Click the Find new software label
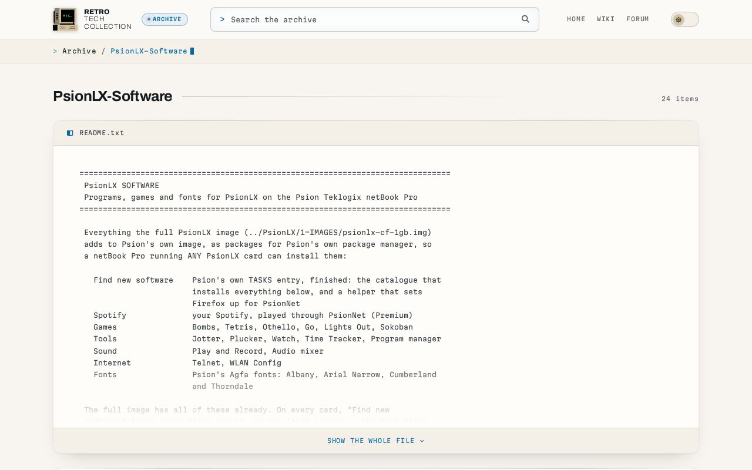Viewport: 752px width, 470px height. coord(133,280)
